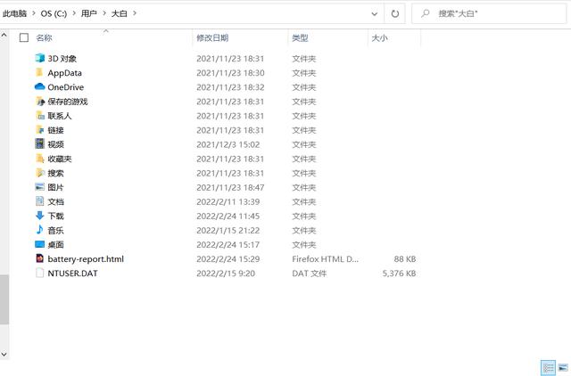Click the 联系人 folder icon
The width and height of the screenshot is (571, 376).
[39, 115]
